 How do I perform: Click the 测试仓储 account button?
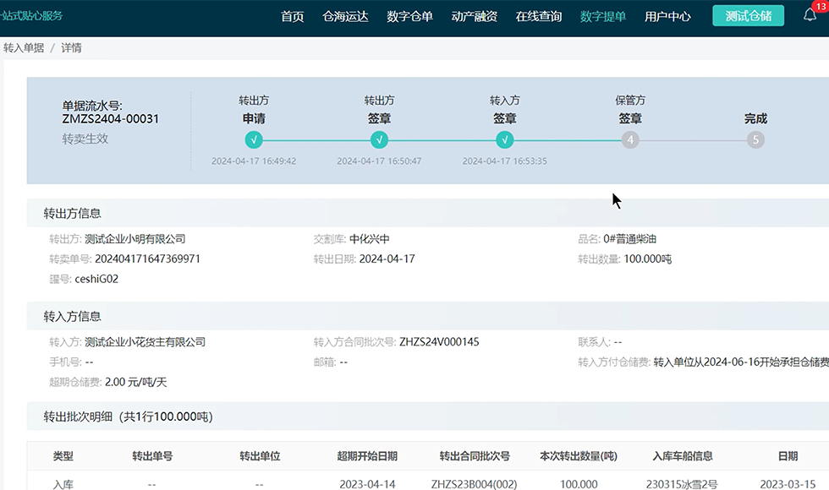click(748, 16)
